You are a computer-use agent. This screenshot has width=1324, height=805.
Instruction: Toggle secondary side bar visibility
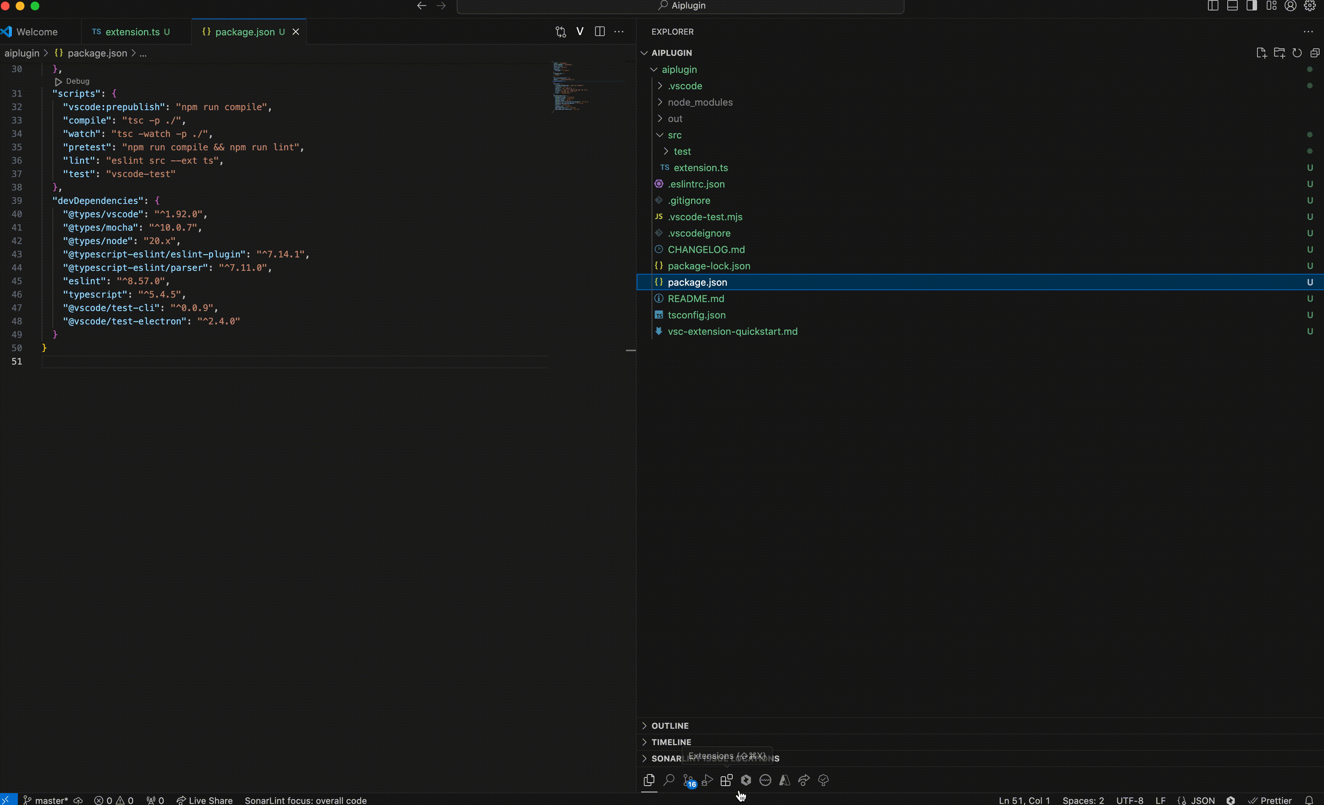1251,6
